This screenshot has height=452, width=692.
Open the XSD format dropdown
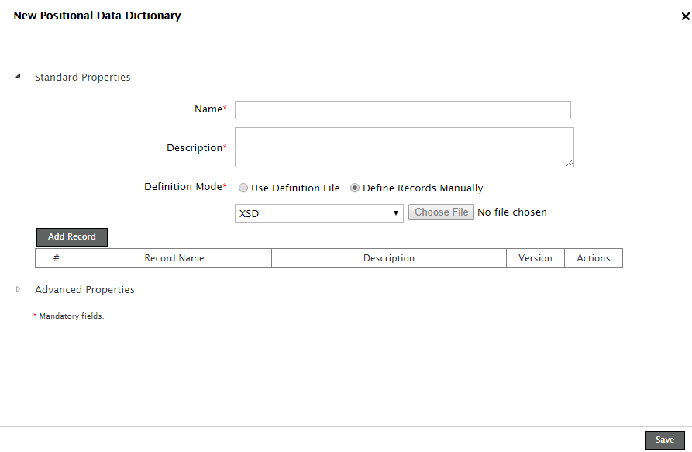pos(318,213)
